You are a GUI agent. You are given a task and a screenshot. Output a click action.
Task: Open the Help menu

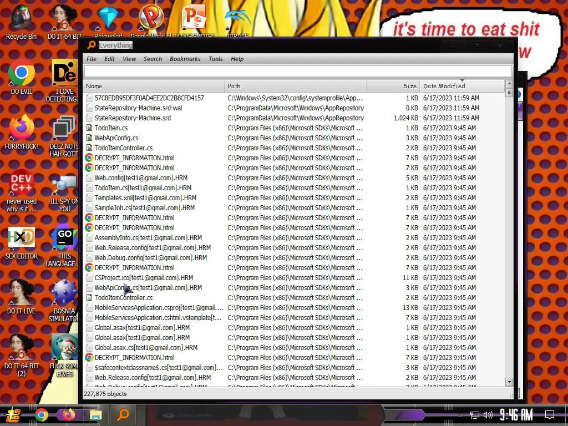coord(237,59)
